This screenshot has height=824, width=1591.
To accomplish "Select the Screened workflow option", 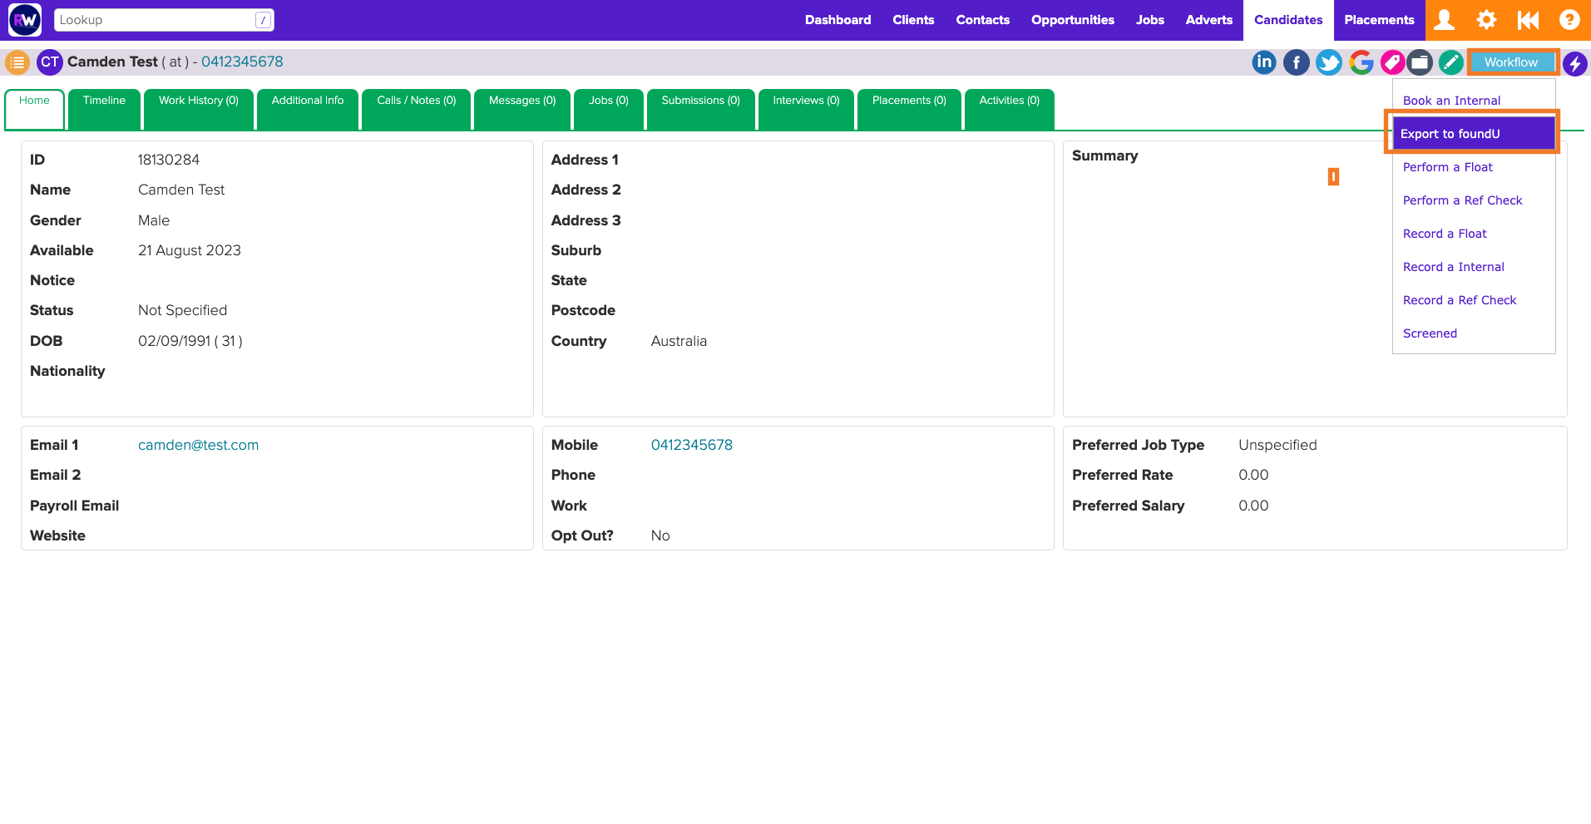I will (x=1430, y=333).
